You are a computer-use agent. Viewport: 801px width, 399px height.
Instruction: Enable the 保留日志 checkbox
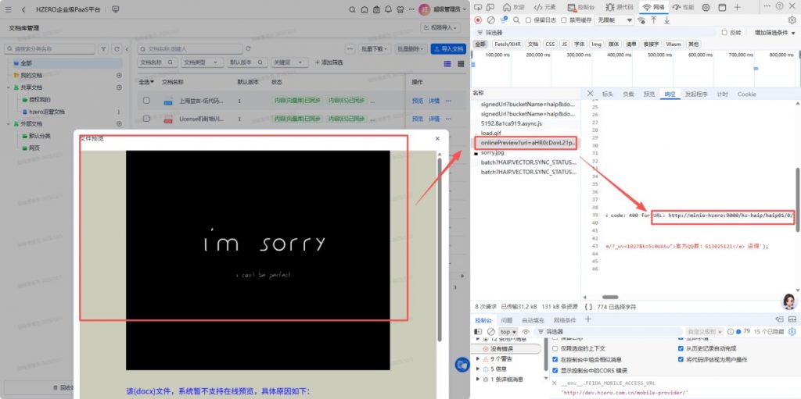(x=529, y=20)
